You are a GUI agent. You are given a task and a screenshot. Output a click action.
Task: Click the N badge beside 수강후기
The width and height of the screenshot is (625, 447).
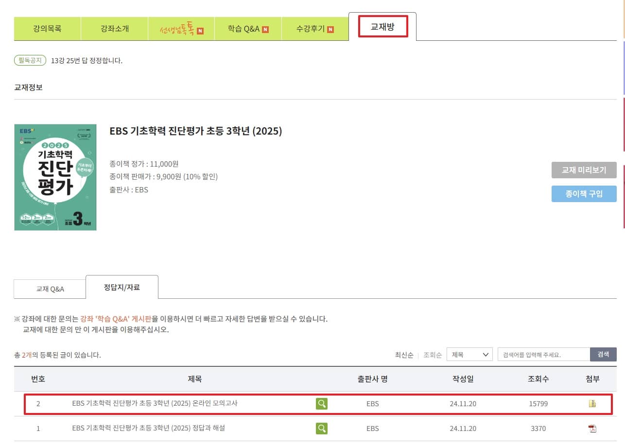(x=330, y=29)
